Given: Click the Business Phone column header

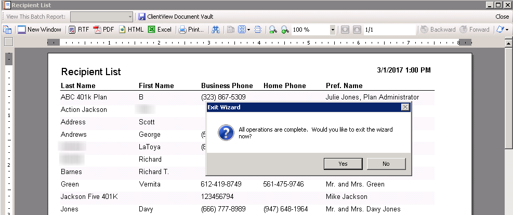Looking at the screenshot, I should pyautogui.click(x=227, y=86).
